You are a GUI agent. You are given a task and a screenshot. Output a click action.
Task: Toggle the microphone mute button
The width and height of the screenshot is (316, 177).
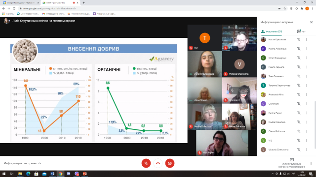click(x=146, y=163)
